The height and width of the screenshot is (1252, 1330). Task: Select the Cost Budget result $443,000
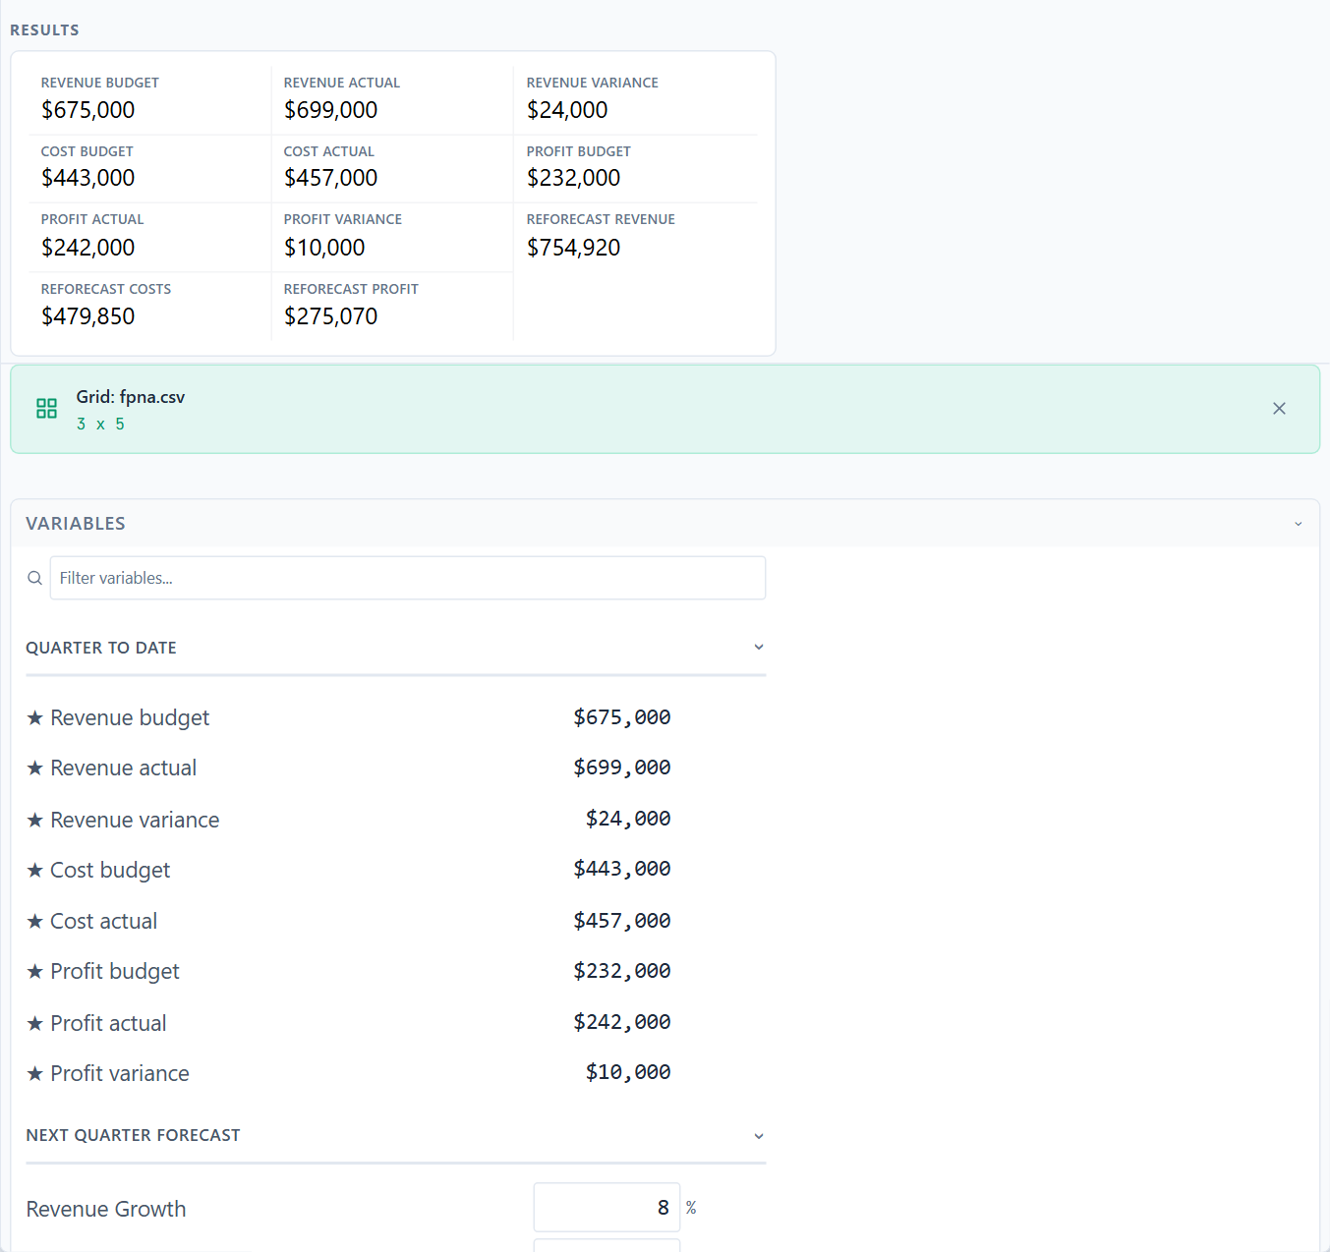click(88, 178)
